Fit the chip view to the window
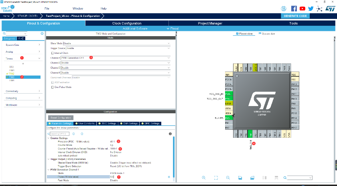This screenshot has width=337, height=186. coord(216,178)
